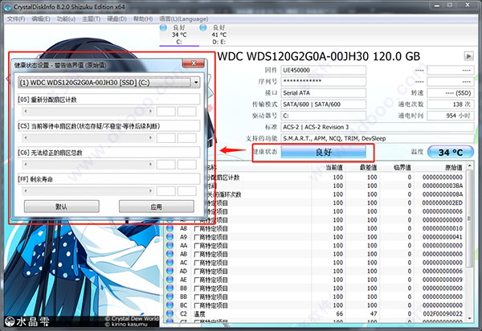Screen dimensions: 482x331
Task: Click the 最差值 column header
Action: point(361,167)
